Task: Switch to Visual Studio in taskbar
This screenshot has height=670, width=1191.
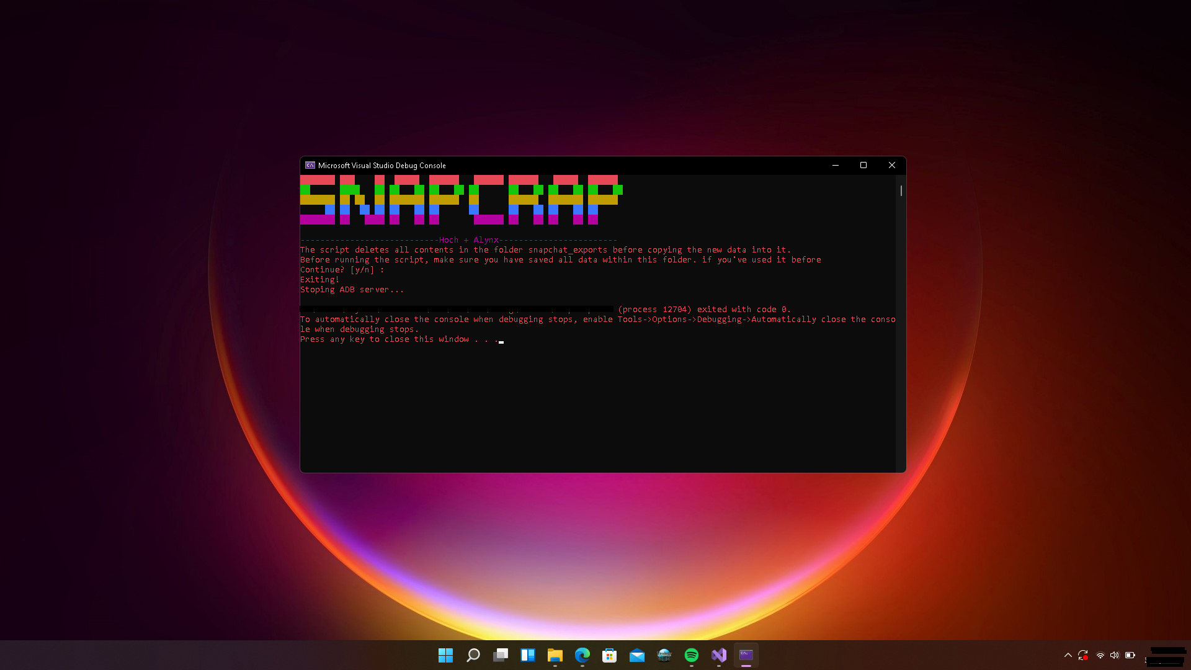Action: [719, 655]
